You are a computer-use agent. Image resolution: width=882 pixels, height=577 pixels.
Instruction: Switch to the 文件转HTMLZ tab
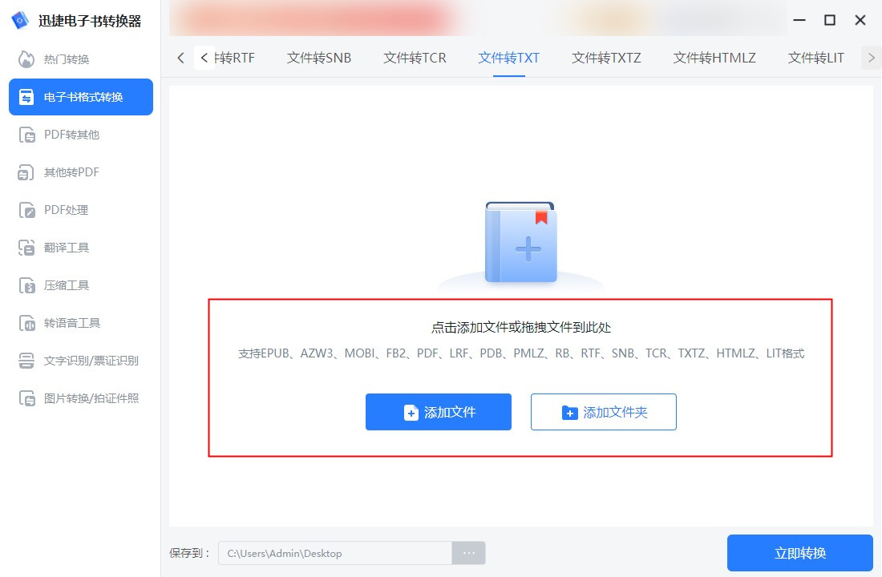[714, 58]
